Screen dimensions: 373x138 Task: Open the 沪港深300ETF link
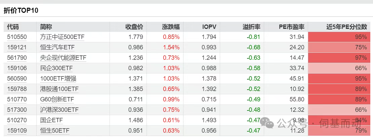[59, 110]
